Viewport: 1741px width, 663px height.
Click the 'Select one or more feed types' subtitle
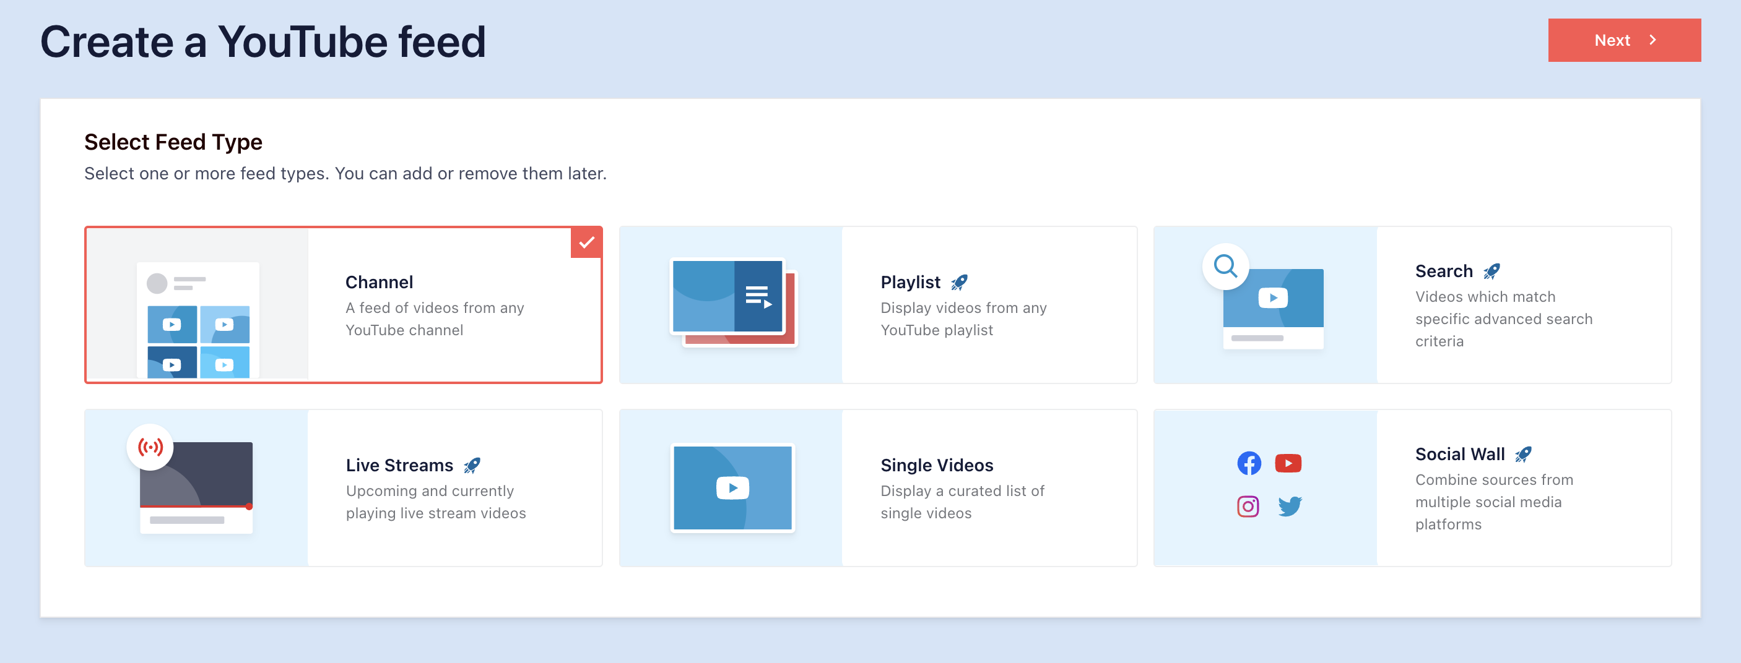[345, 174]
